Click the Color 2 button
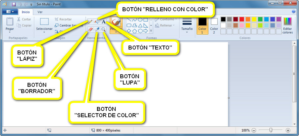 (x=214, y=25)
